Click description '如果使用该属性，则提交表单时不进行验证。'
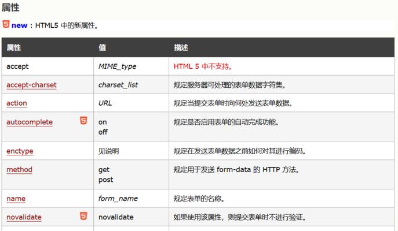 [x=240, y=217]
